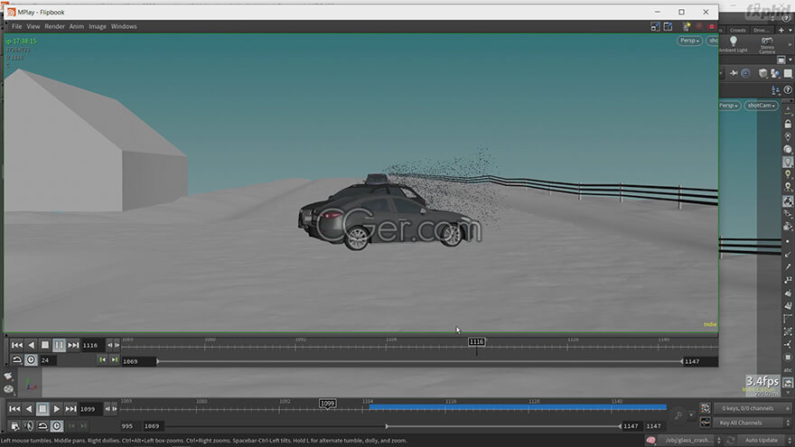Play backward in MPlay flipbook
The width and height of the screenshot is (795, 447).
pos(32,345)
